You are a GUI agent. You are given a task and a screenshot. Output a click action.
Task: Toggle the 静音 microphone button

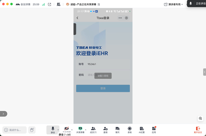(x=53, y=130)
